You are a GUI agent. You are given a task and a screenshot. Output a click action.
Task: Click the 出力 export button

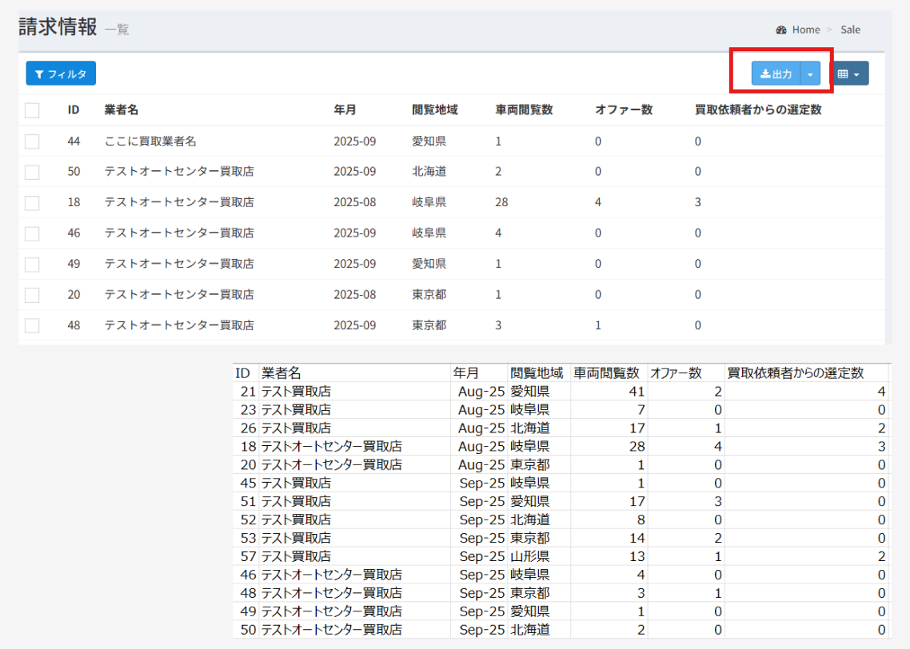tap(776, 74)
